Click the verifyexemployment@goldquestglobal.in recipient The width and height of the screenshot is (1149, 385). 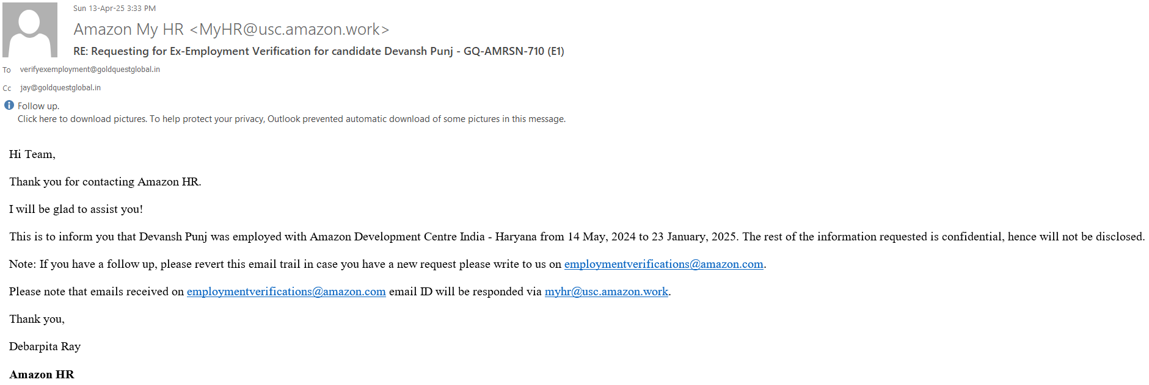click(90, 70)
